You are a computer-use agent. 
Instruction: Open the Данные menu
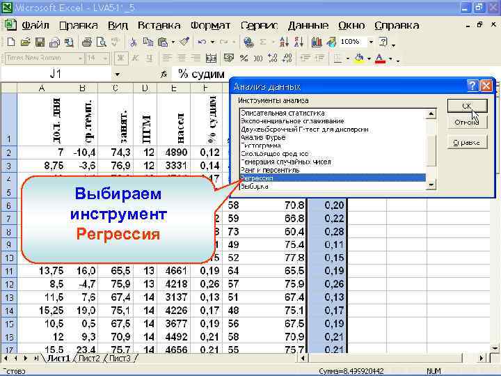(308, 25)
